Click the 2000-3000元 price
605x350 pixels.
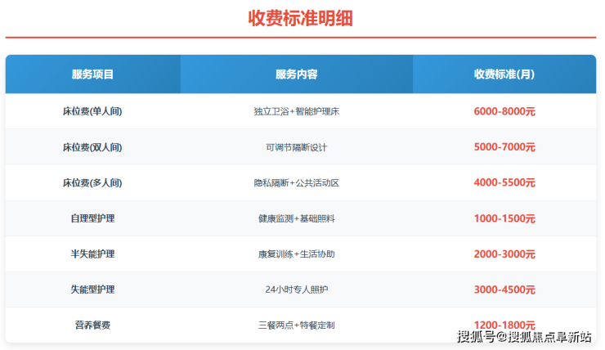click(504, 254)
